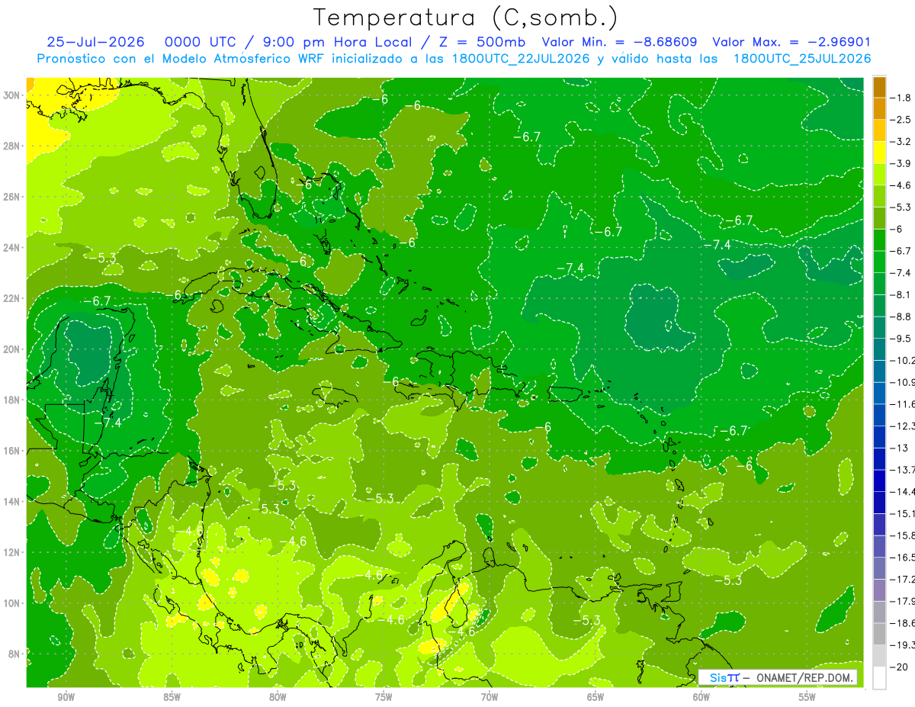This screenshot has width=915, height=707.
Task: Click the '55W' longitude axis label
Action: click(x=807, y=697)
